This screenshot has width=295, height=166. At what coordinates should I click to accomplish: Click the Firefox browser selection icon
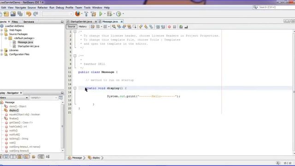(x=77, y=14)
